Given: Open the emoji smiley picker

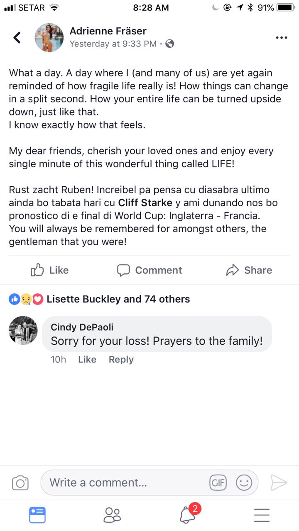Looking at the screenshot, I should [244, 482].
